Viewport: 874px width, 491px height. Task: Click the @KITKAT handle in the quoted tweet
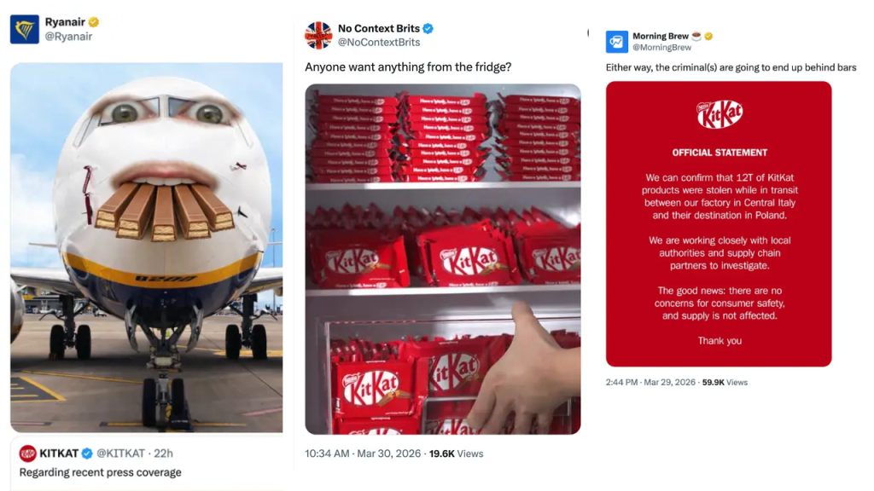click(121, 453)
